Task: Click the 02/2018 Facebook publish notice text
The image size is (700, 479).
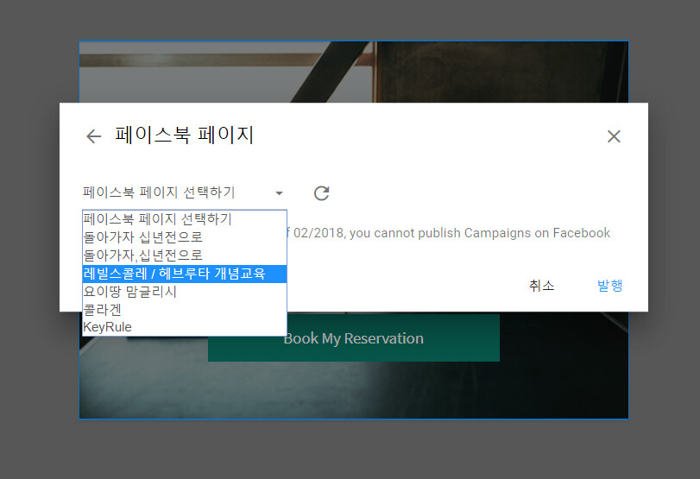Action: 448,233
